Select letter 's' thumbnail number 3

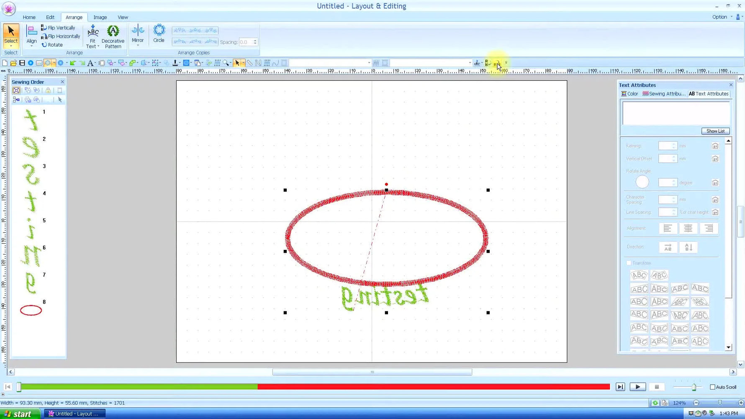(31, 174)
